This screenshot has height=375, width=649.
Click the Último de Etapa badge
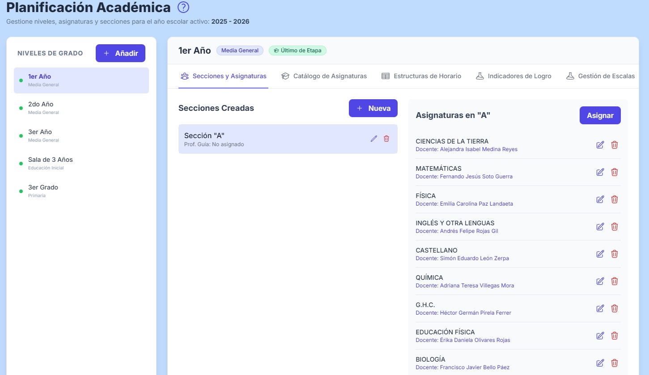pos(297,51)
